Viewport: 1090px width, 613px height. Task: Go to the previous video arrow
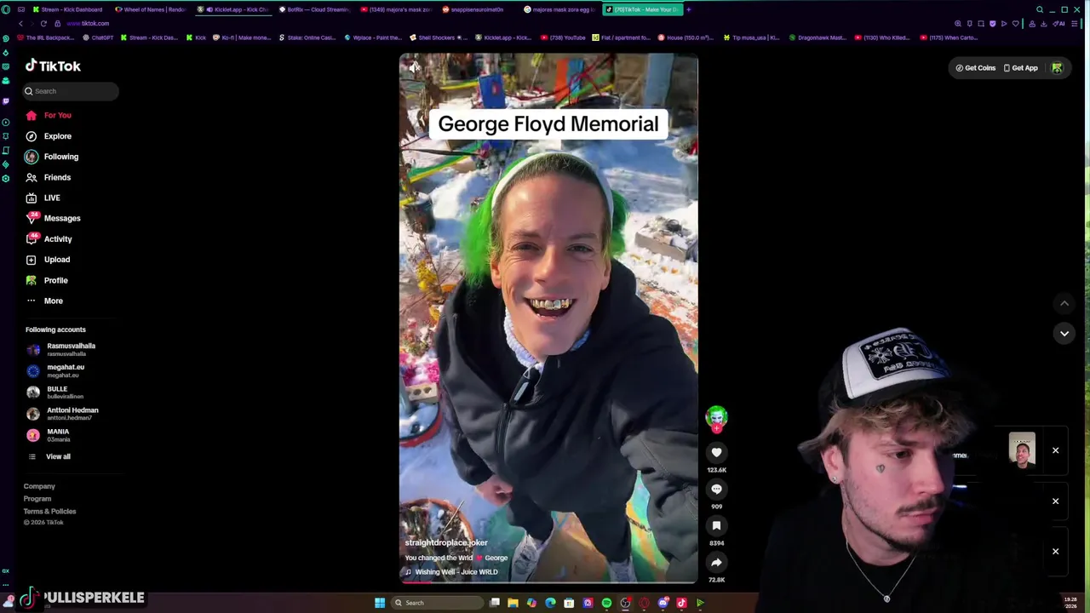point(1064,303)
